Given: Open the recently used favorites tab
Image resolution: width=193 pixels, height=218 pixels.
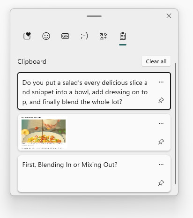Looking at the screenshot, I should click(x=27, y=36).
